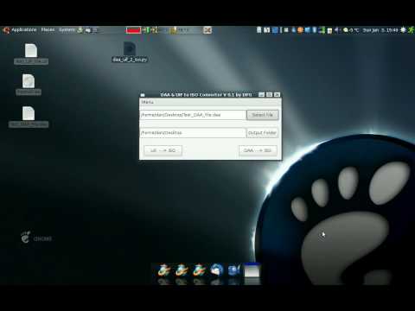Click the Output Folder button
This screenshot has height=311, width=415.
262,133
